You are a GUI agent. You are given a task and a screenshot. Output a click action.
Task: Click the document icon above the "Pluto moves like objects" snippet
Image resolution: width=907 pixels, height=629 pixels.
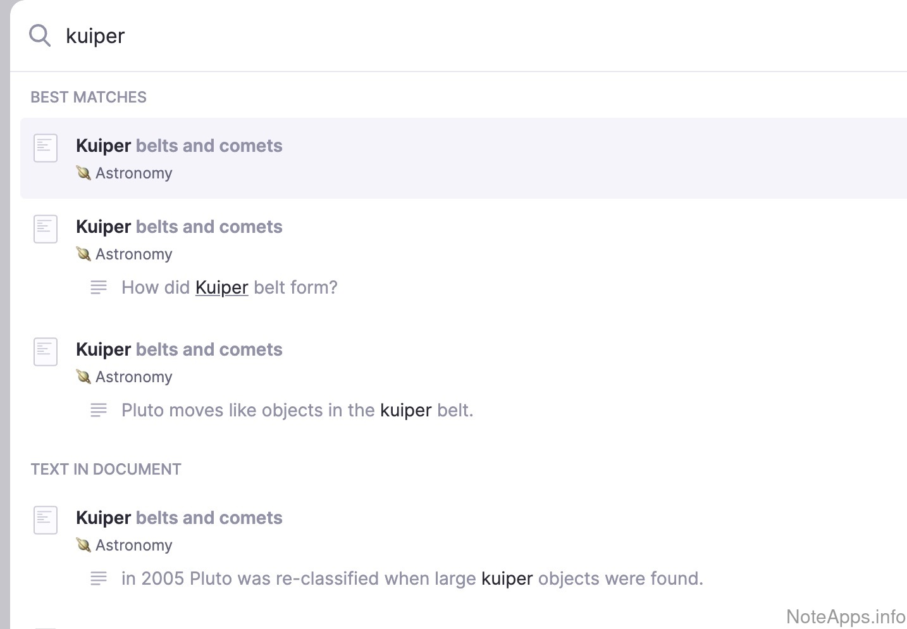46,352
